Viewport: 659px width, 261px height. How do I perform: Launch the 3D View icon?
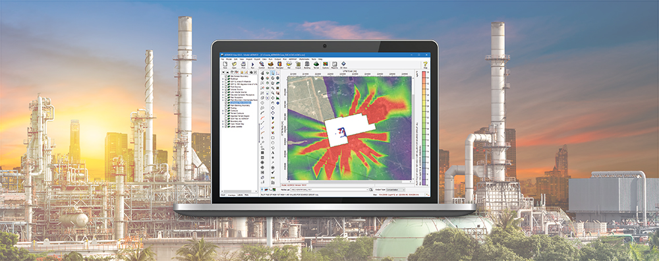coord(343,65)
